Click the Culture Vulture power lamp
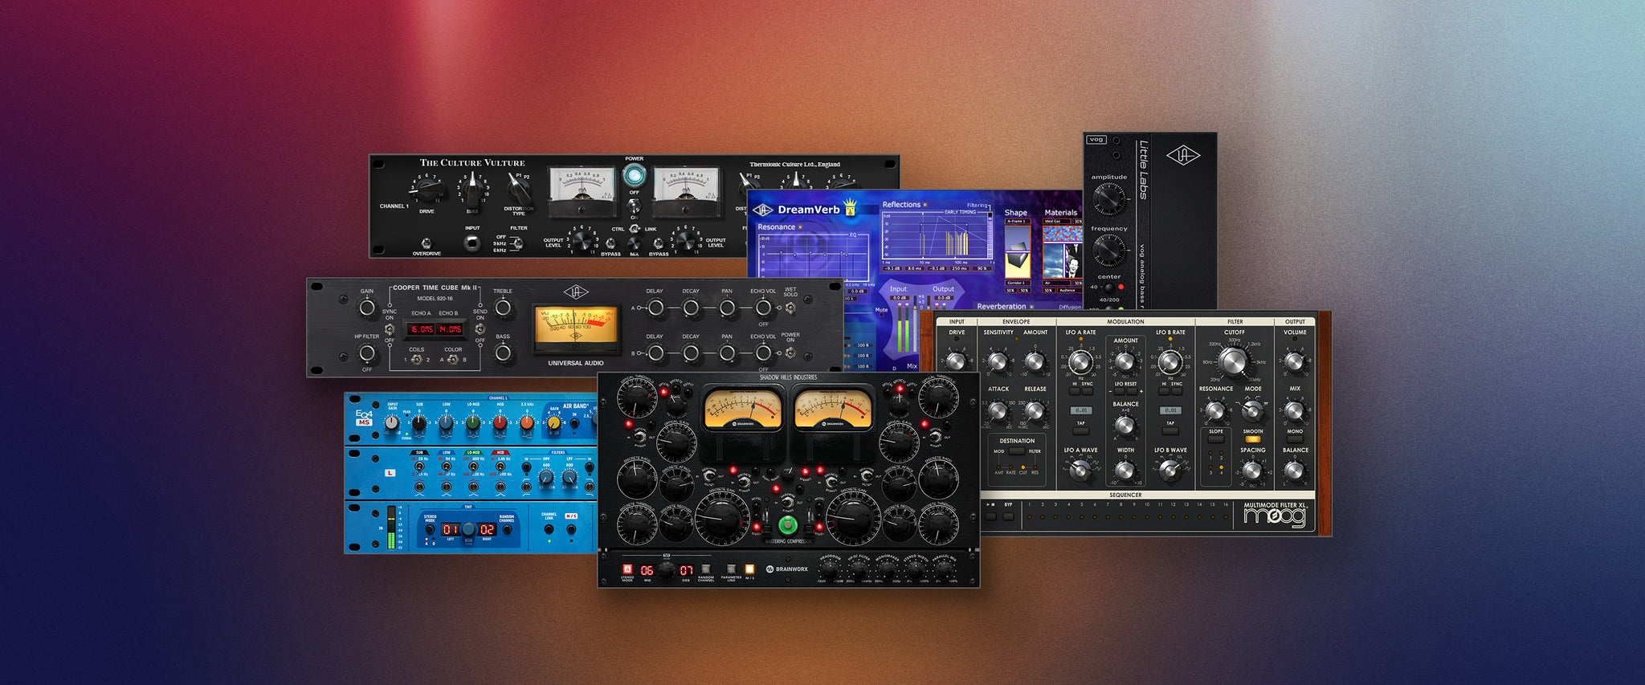 click(x=634, y=175)
